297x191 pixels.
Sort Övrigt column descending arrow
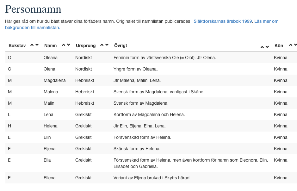click(267, 47)
